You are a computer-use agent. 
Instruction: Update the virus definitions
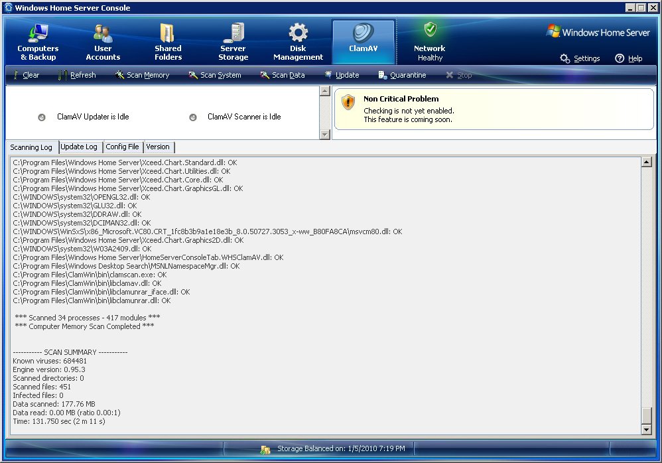click(342, 75)
